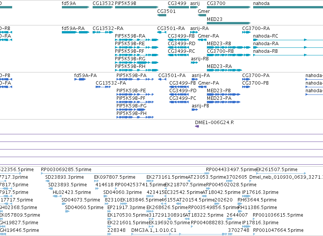323x236 pixels.
Task: Click the CG3700-PB protein label
Action: pyautogui.click(x=255, y=83)
